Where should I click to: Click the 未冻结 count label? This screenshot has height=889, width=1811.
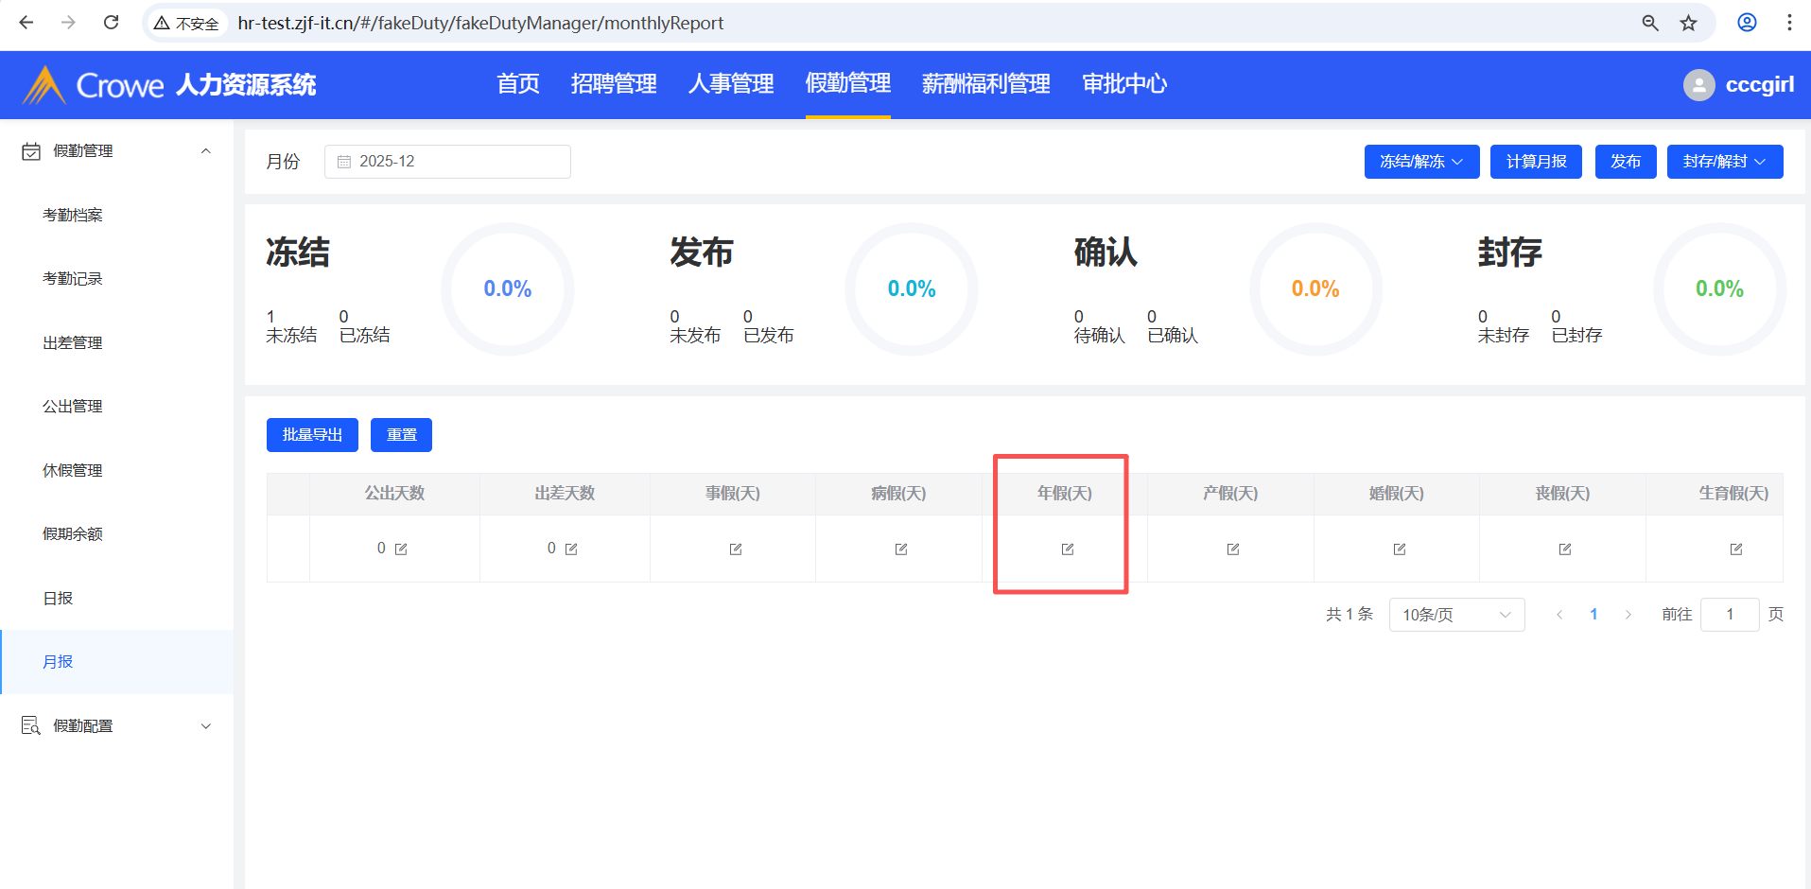291,336
